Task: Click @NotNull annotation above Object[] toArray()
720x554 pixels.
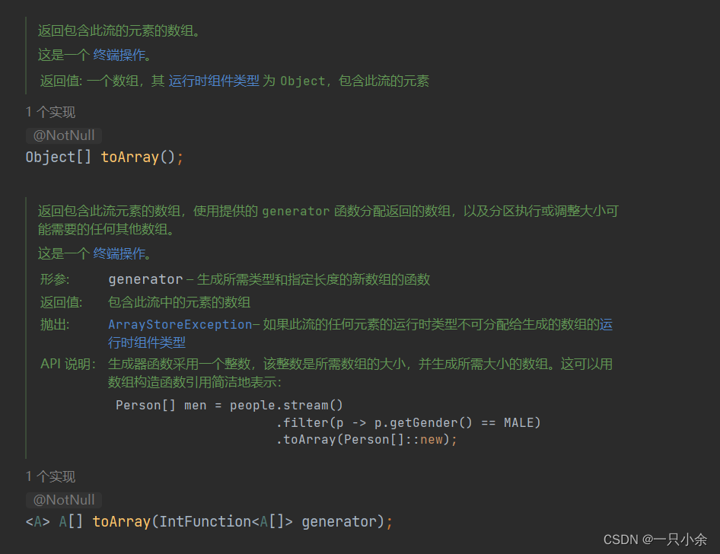Action: 64,135
